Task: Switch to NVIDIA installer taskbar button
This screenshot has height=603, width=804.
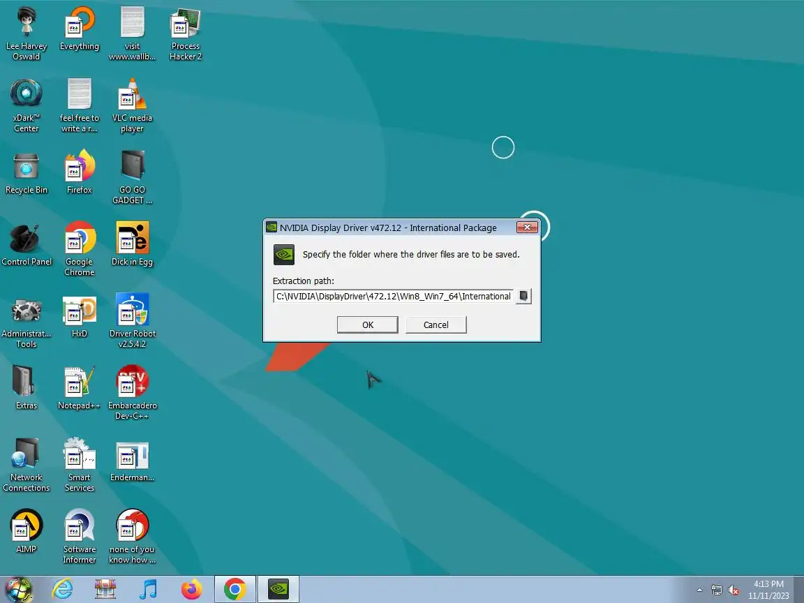Action: (x=278, y=589)
